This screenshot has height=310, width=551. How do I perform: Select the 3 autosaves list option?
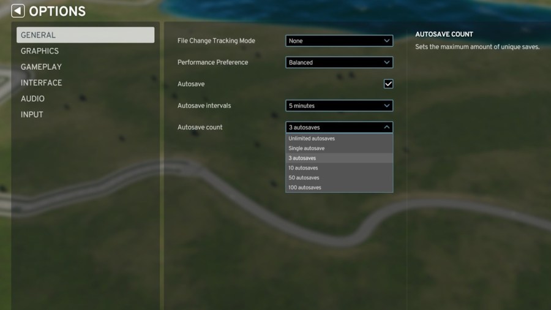[339, 158]
